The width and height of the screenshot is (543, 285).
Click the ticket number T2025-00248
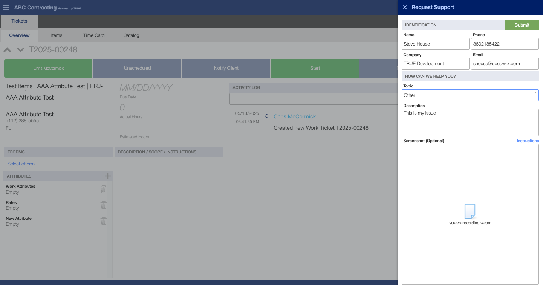coord(53,50)
